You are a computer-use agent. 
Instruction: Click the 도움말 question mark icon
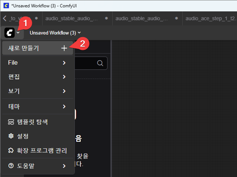[11, 166]
